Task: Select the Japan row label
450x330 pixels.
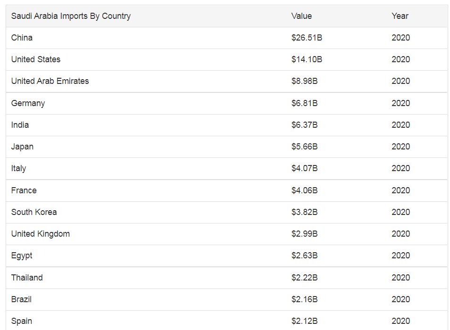Action: (x=22, y=147)
